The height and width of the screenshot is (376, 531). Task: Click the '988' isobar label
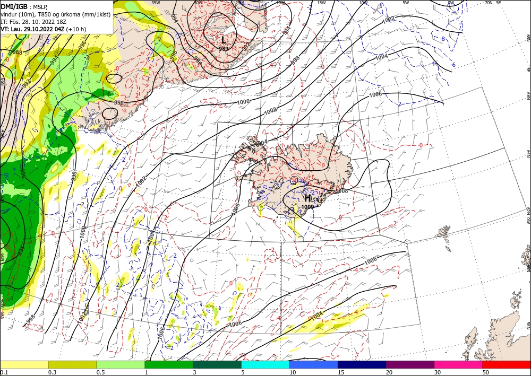[x=17, y=52]
